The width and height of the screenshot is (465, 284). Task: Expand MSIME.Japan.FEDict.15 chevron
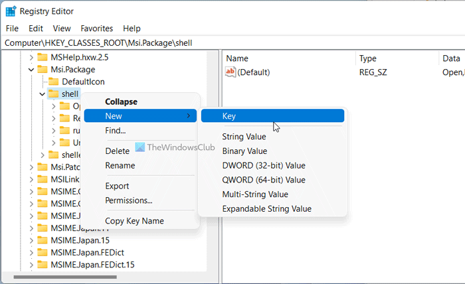click(31, 265)
